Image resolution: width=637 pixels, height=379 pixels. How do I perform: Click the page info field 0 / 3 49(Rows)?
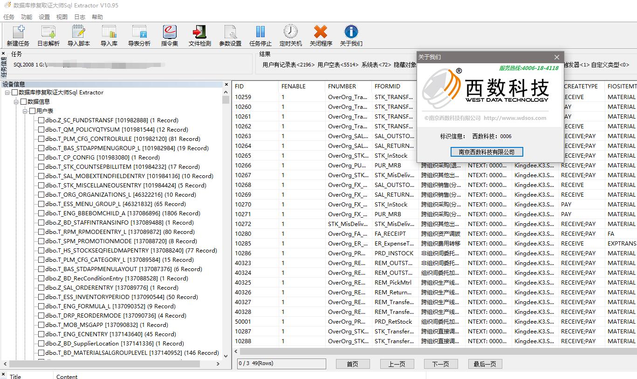tap(281, 364)
